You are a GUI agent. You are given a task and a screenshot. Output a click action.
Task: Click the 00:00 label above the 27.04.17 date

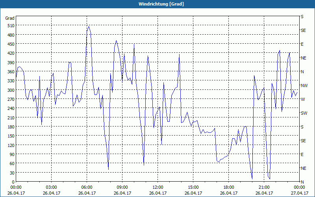(299, 188)
